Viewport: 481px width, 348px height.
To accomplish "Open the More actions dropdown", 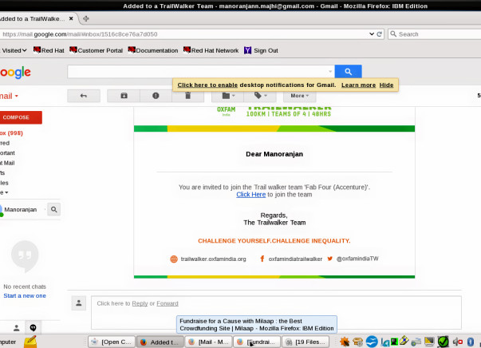I will tap(299, 96).
